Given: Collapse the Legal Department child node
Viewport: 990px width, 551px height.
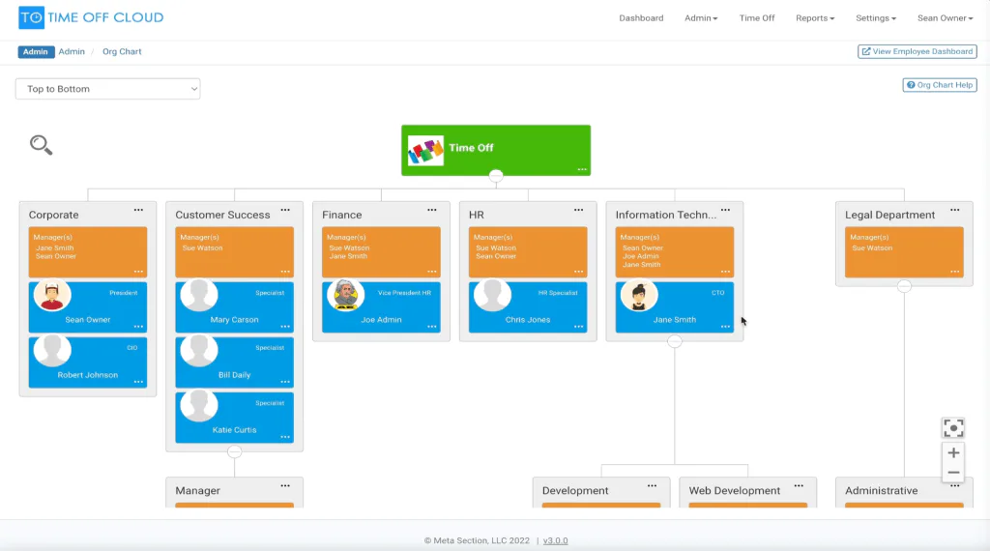Looking at the screenshot, I should point(904,286).
